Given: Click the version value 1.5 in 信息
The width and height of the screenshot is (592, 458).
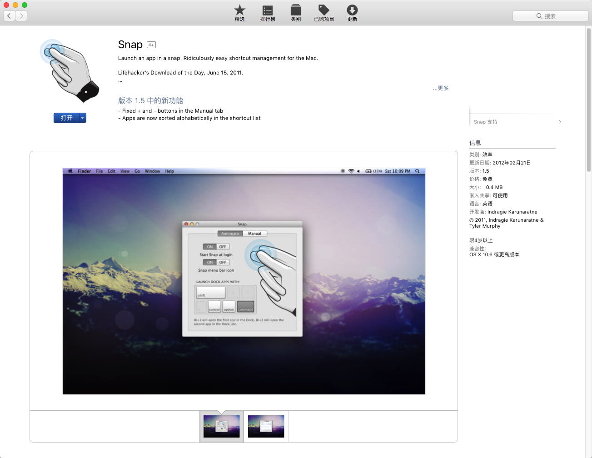Looking at the screenshot, I should pyautogui.click(x=486, y=171).
